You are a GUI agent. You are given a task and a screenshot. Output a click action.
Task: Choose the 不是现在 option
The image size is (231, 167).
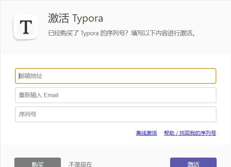pyautogui.click(x=80, y=164)
